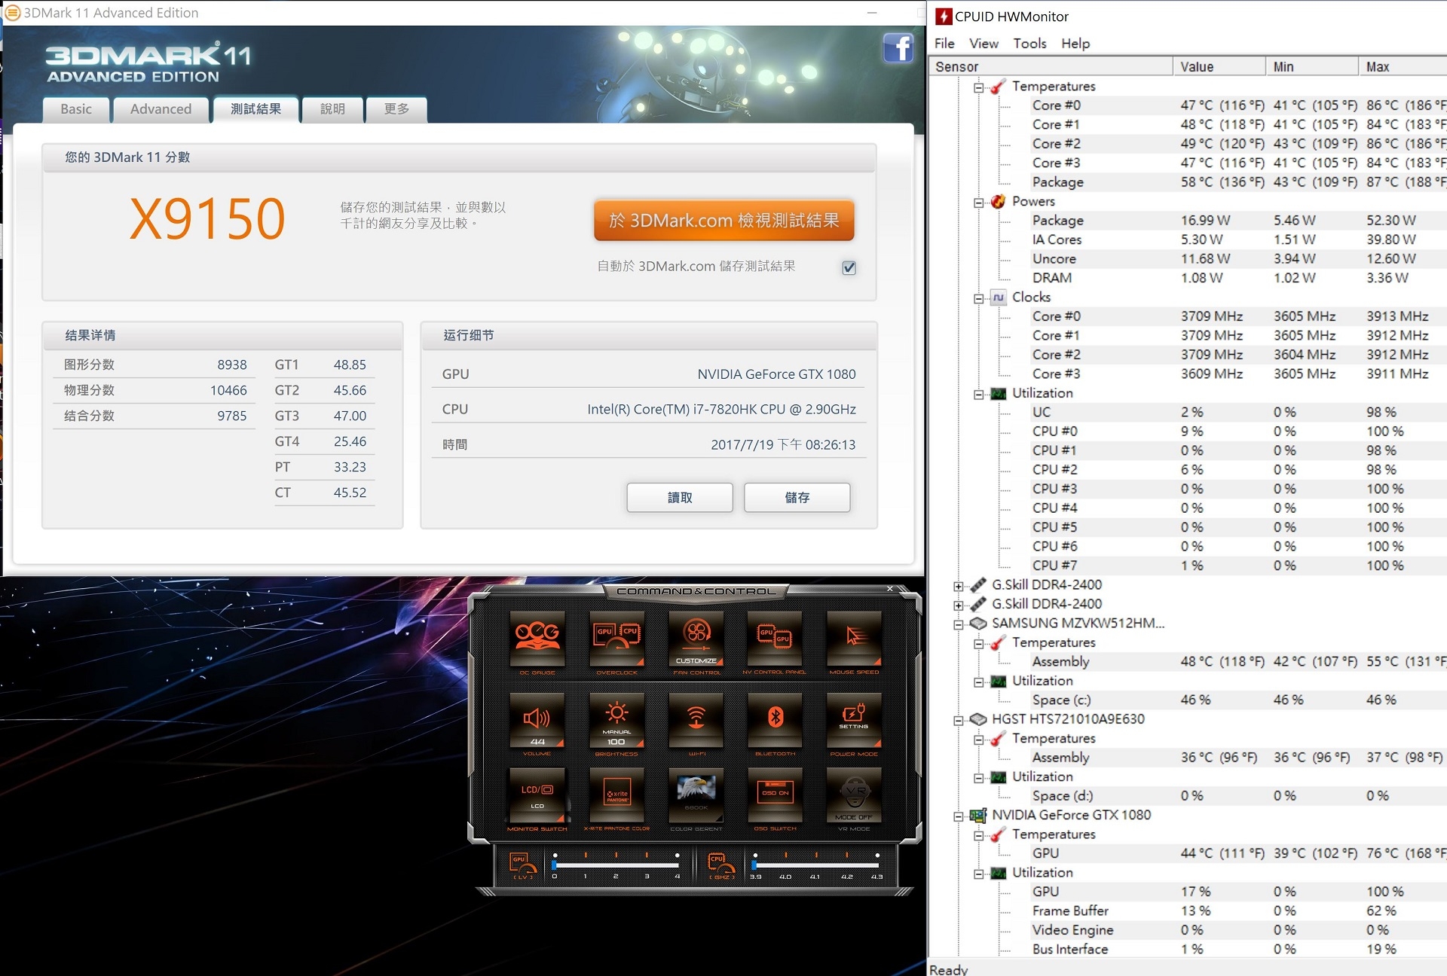This screenshot has width=1447, height=976.
Task: Collapse the Clocks section in HWMonitor
Action: 978,298
